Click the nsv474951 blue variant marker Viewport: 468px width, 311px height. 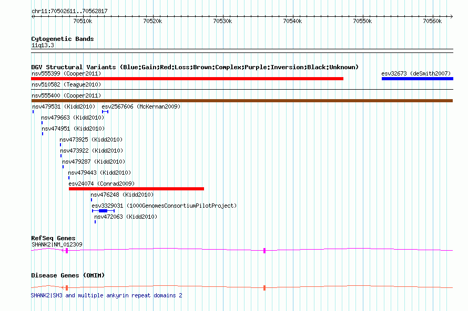click(43, 134)
